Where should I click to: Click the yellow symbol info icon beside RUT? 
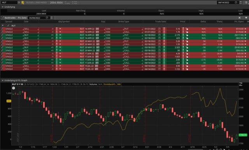click(x=23, y=3)
